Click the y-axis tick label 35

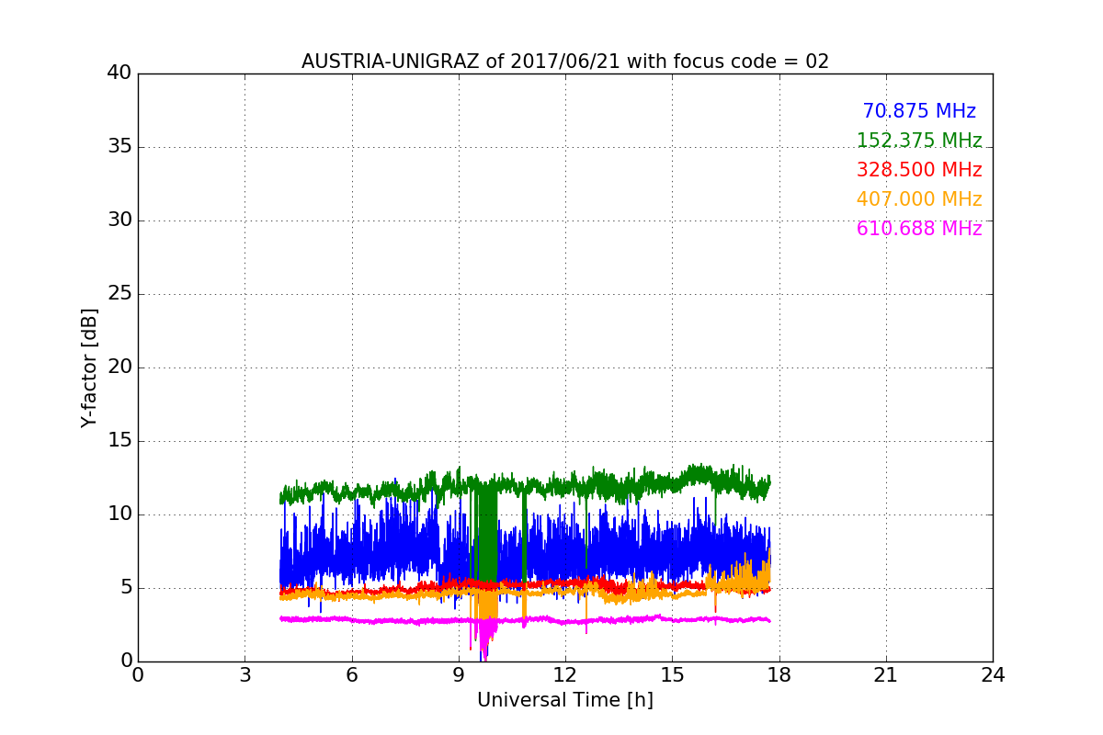(119, 146)
